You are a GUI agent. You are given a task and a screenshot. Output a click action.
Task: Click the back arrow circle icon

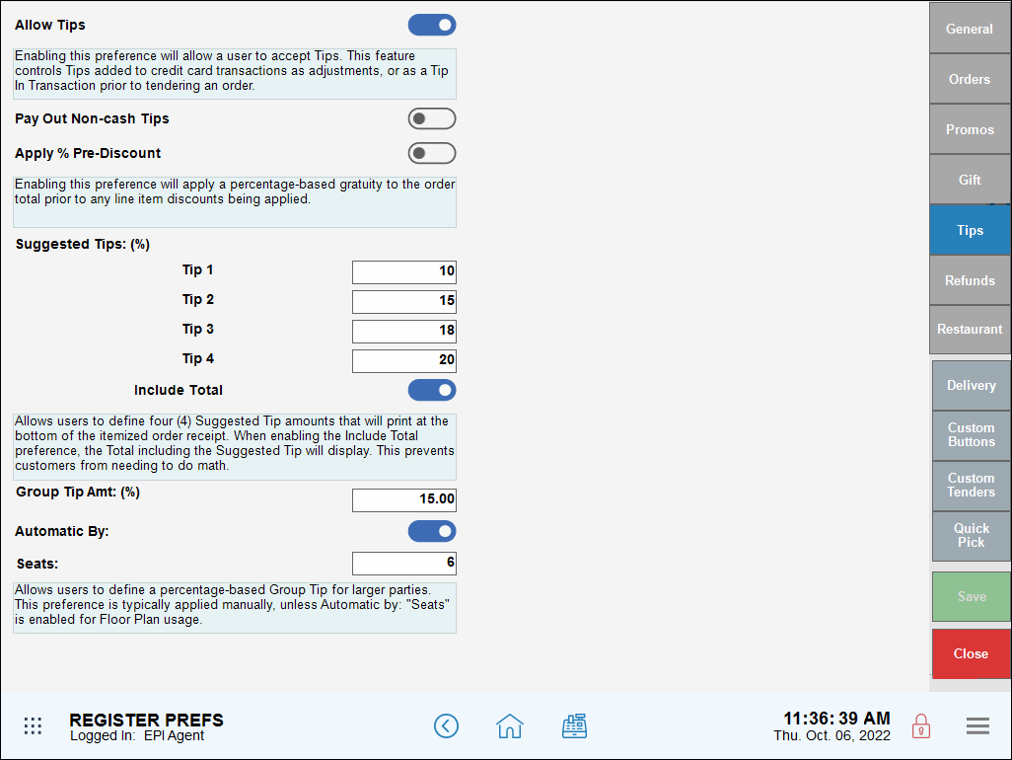[446, 725]
